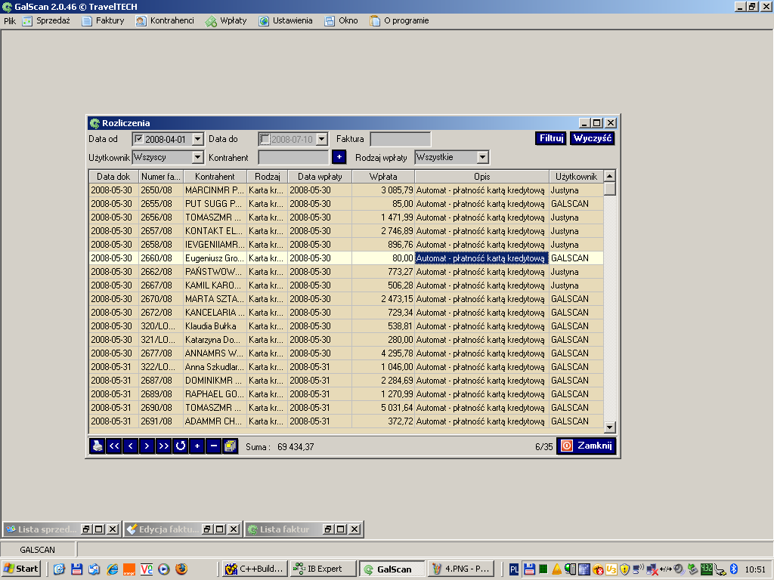Click yellow warning triangle tray icon
Screen dimensions: 774x580
click(557, 569)
